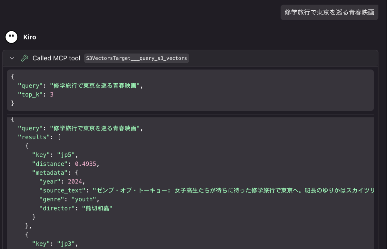The height and width of the screenshot is (249, 387).
Task: Click the closing brace of request JSON
Action: point(13,103)
